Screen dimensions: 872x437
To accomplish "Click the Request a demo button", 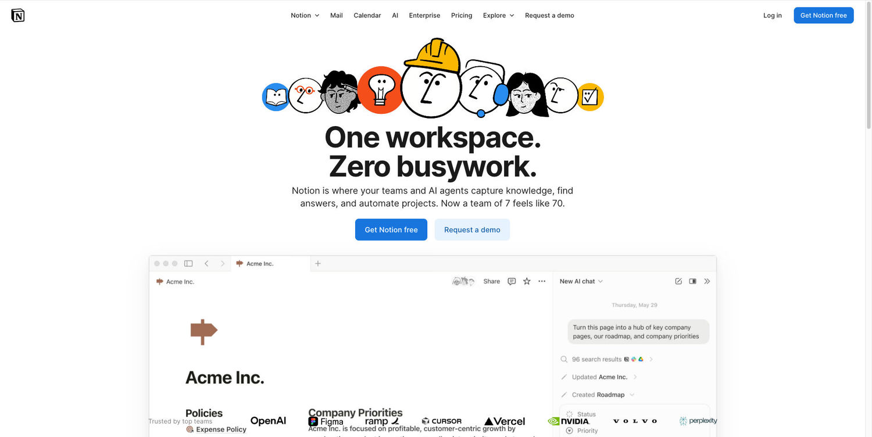I will click(x=472, y=230).
